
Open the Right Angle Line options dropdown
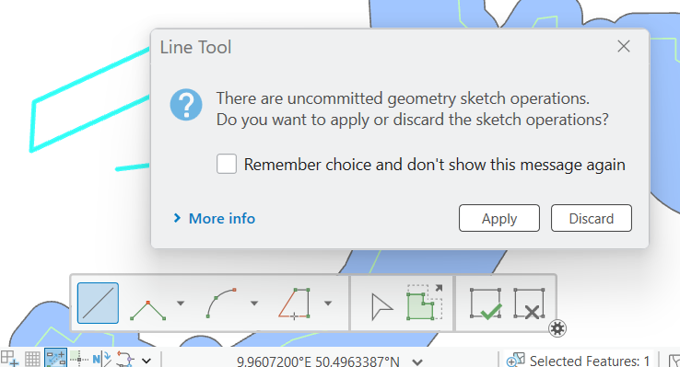click(x=181, y=303)
